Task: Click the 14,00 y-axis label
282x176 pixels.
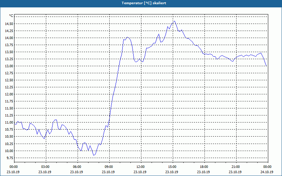Action: tap(8, 38)
